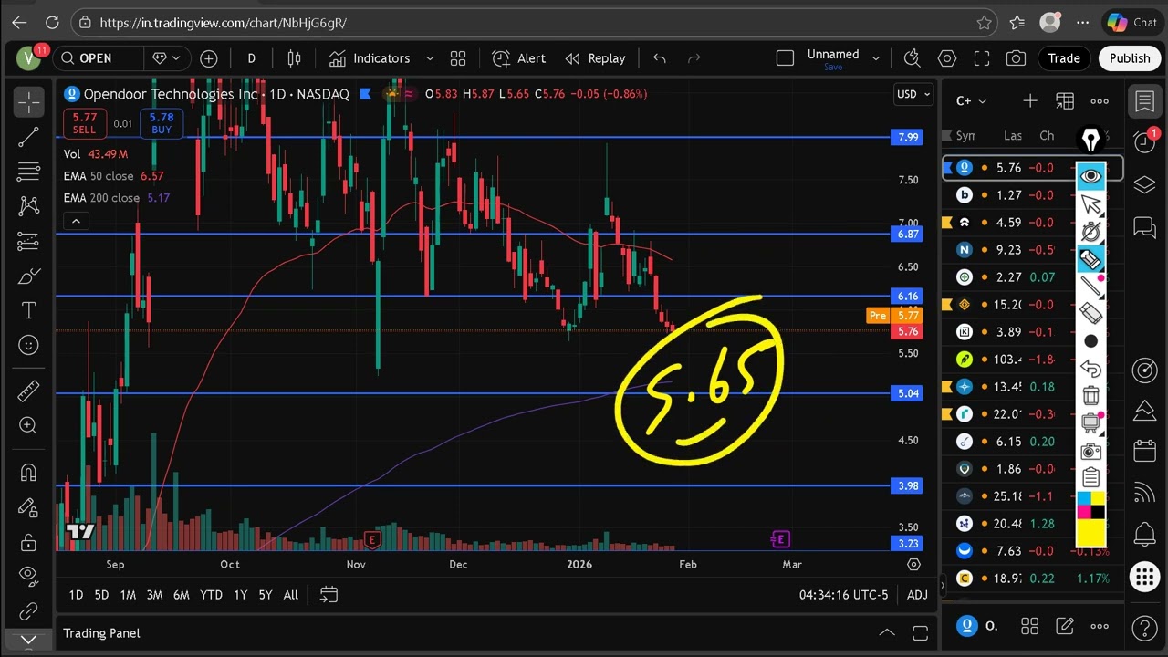The height and width of the screenshot is (657, 1168).
Task: Open the Unnamed layout dropdown
Action: click(x=876, y=58)
